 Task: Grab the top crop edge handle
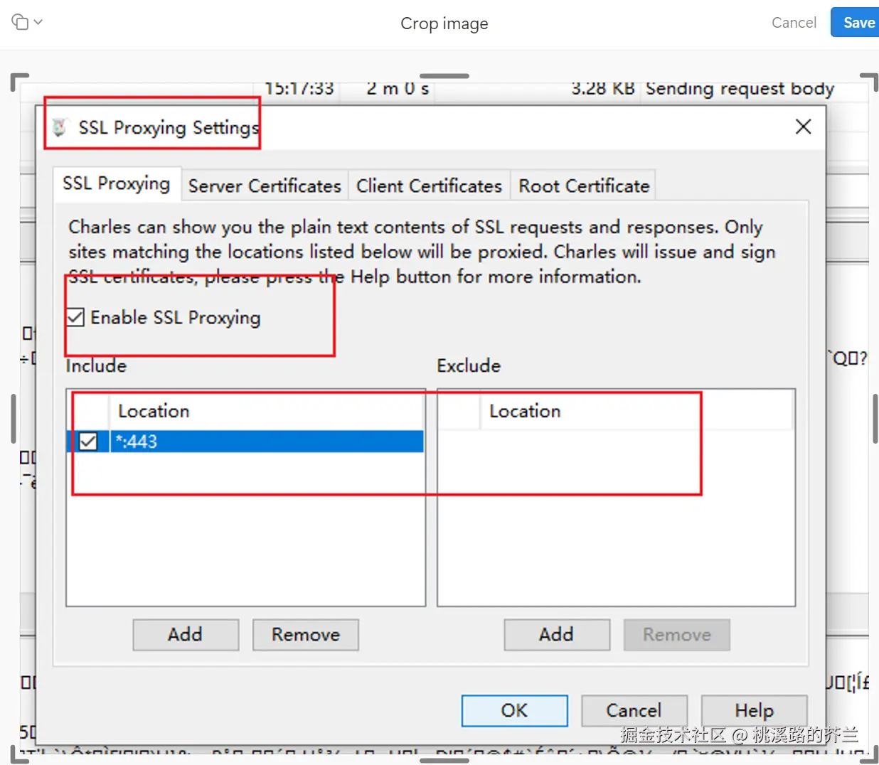pos(444,75)
